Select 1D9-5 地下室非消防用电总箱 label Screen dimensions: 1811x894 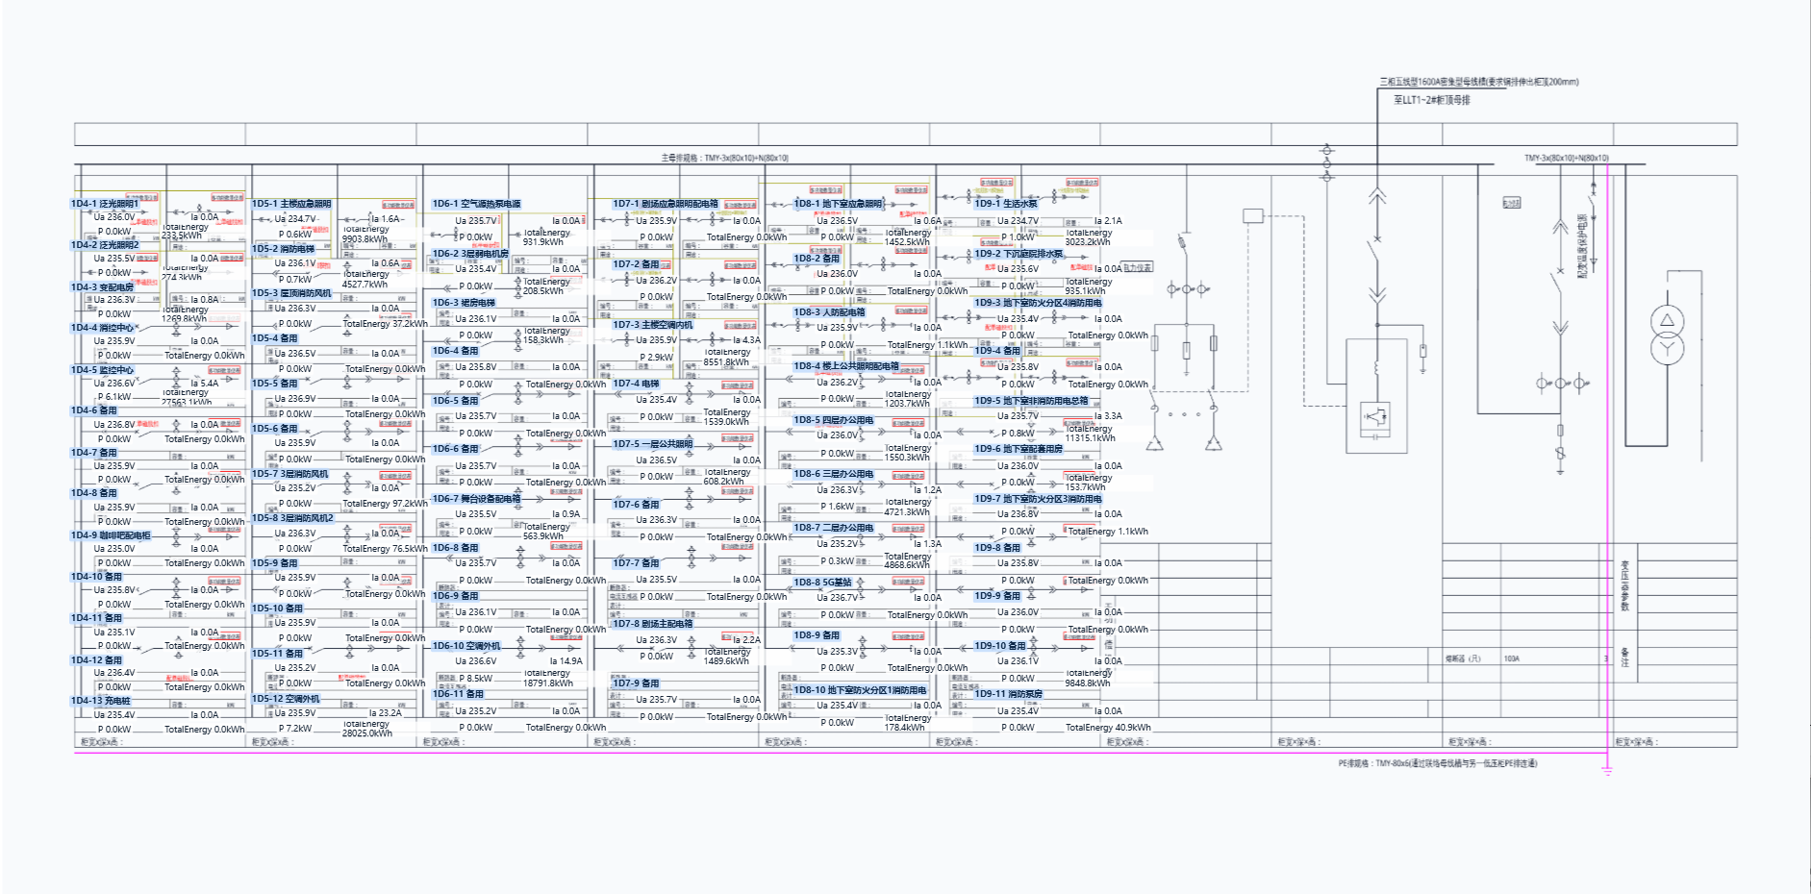click(1031, 401)
